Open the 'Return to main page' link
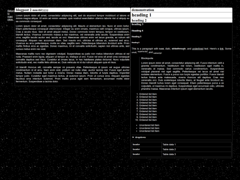This screenshot has width=240, height=180. point(11,15)
